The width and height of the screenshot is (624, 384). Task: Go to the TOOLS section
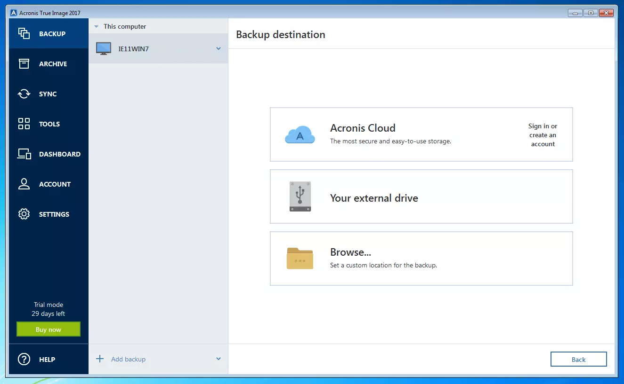click(49, 124)
